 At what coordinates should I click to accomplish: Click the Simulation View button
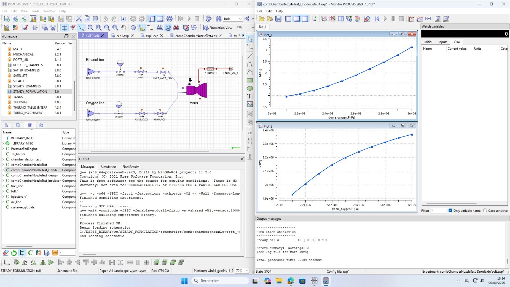pyautogui.click(x=218, y=28)
